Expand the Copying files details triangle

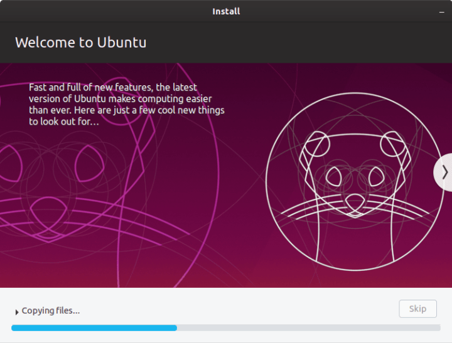click(x=17, y=312)
